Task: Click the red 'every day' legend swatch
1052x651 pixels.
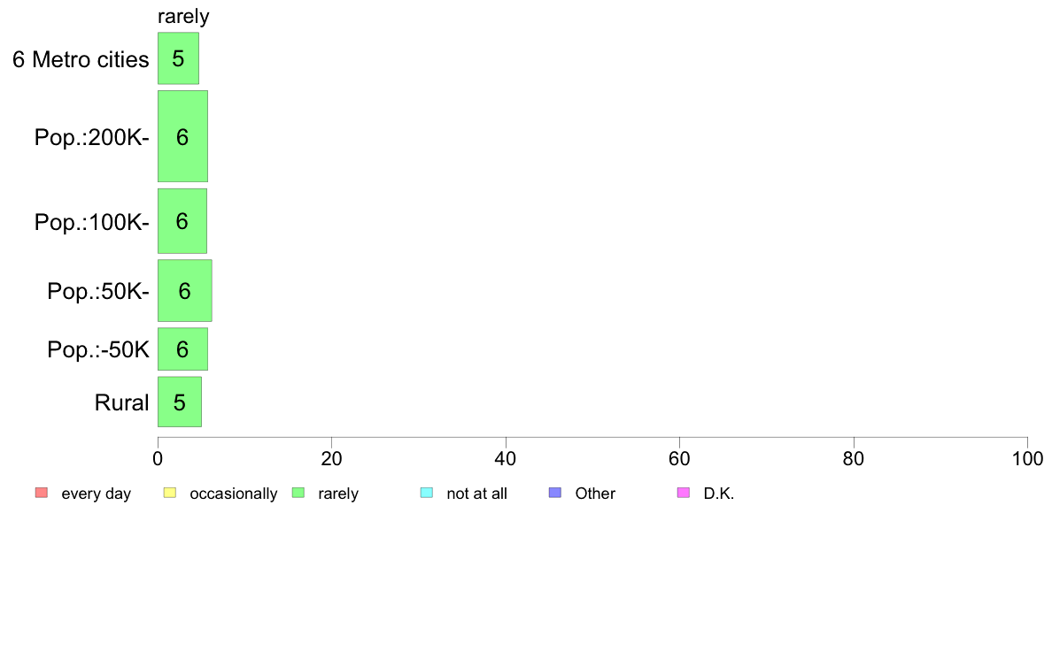Action: point(41,493)
